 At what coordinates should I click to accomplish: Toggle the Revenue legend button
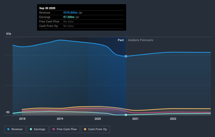pyautogui.click(x=15, y=129)
